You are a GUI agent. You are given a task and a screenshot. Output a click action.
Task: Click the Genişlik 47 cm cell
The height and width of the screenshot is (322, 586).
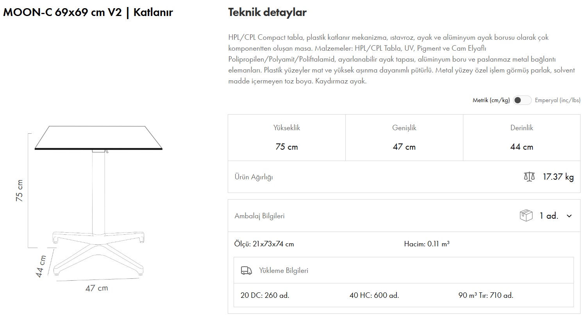tap(404, 138)
